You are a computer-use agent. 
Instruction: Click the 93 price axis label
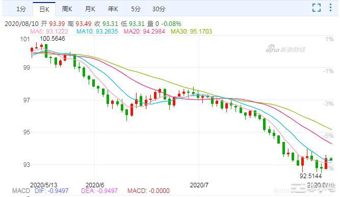pyautogui.click(x=27, y=165)
